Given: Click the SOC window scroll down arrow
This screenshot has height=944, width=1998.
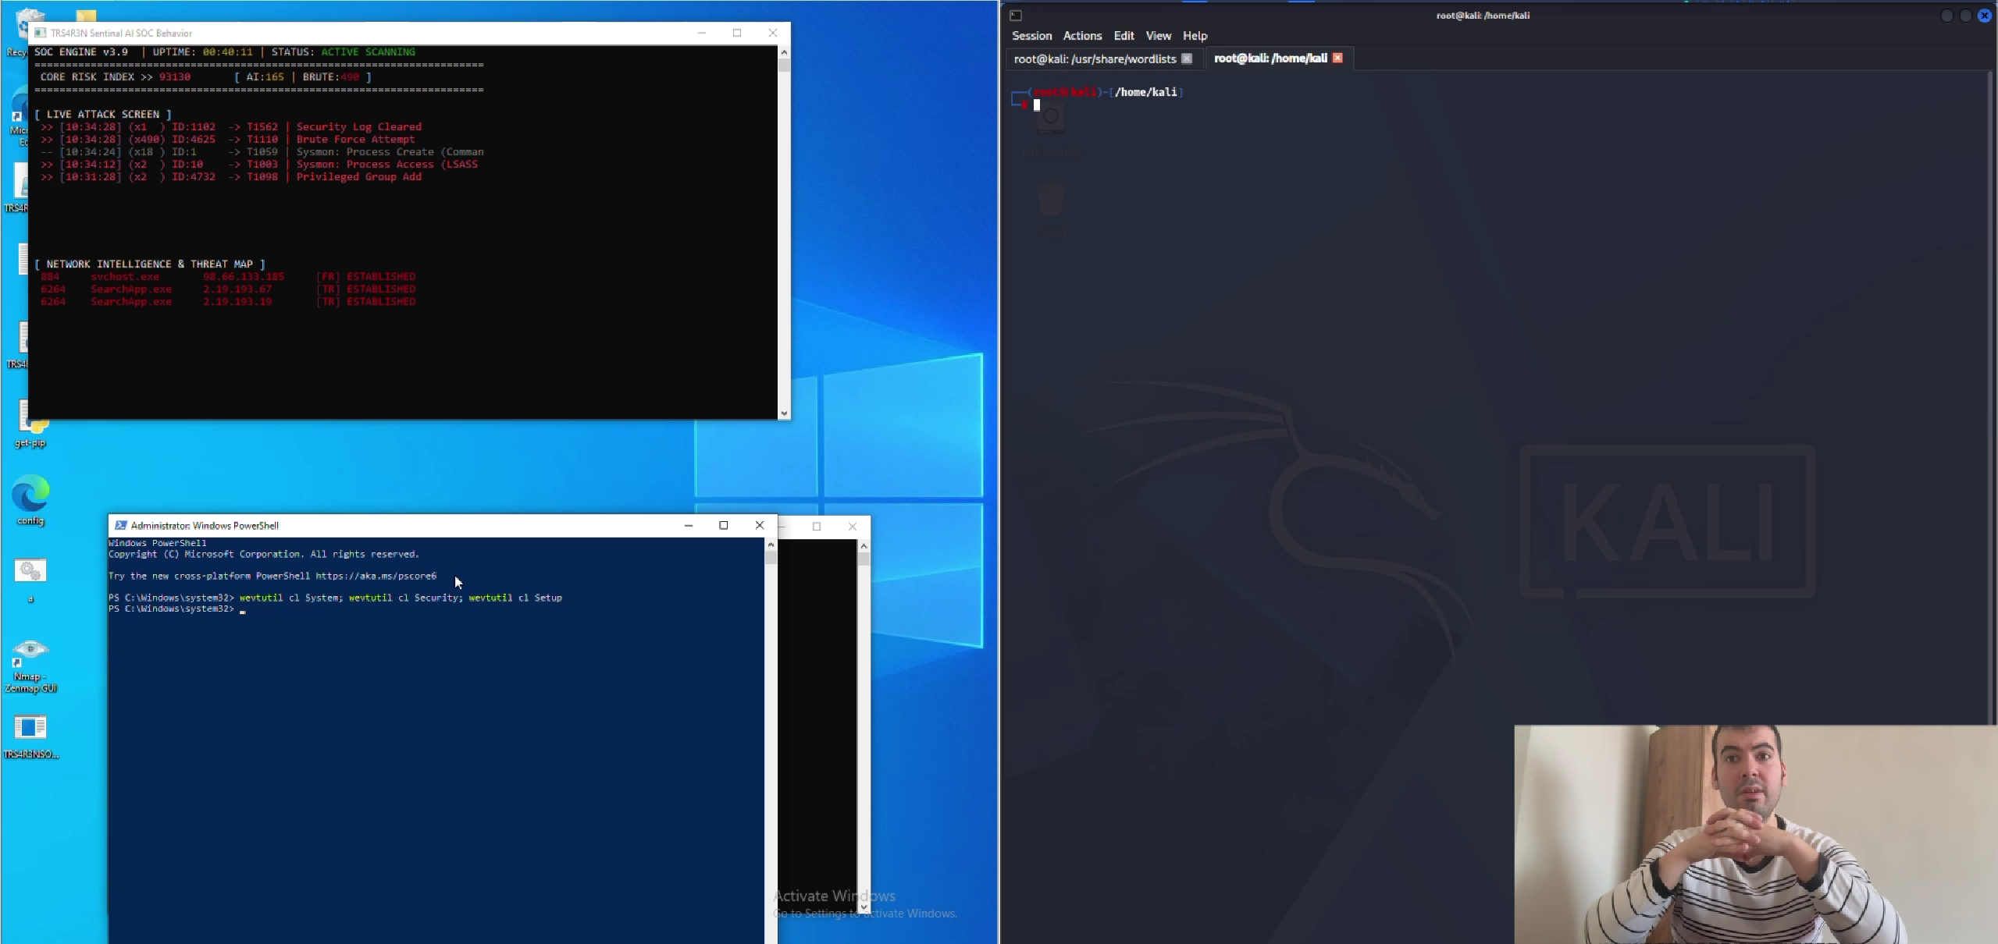Looking at the screenshot, I should click(784, 413).
